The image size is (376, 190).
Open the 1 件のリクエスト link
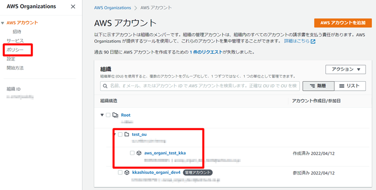click(206, 52)
